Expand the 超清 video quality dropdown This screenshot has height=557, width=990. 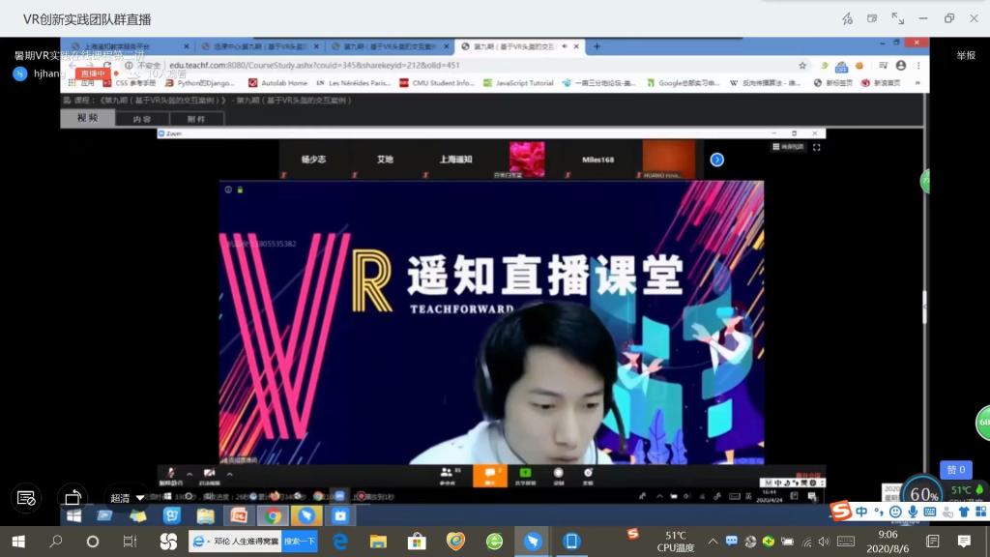pos(127,498)
